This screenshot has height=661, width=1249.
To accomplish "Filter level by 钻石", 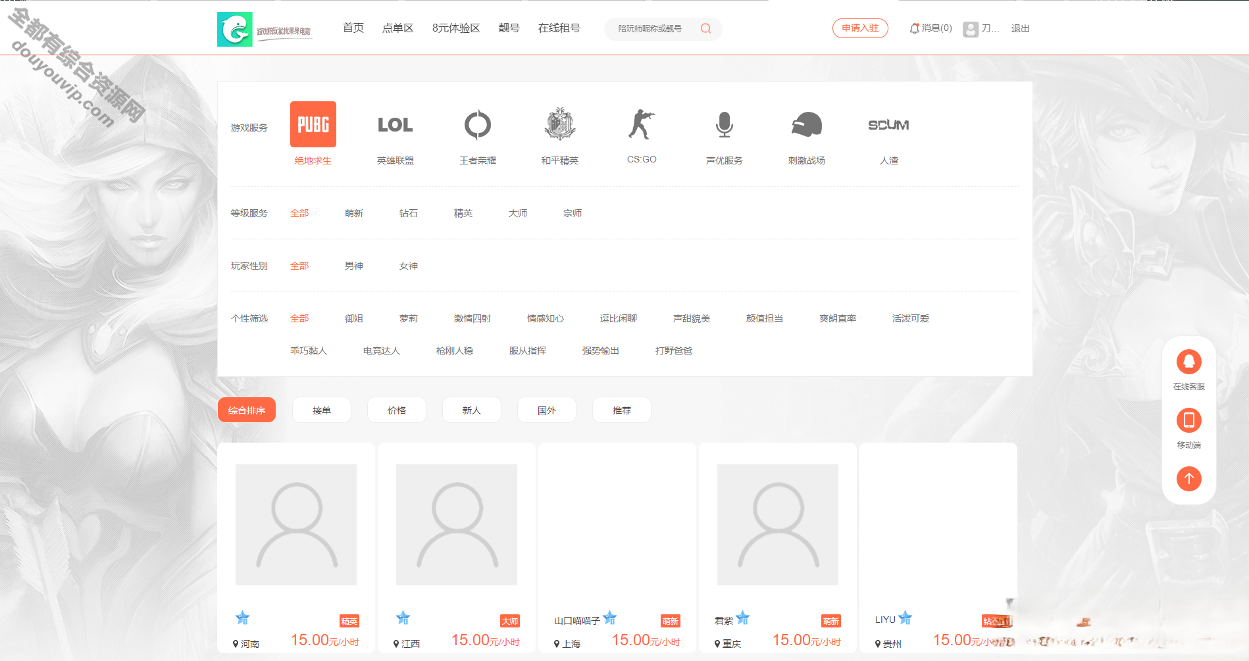I will coord(409,213).
